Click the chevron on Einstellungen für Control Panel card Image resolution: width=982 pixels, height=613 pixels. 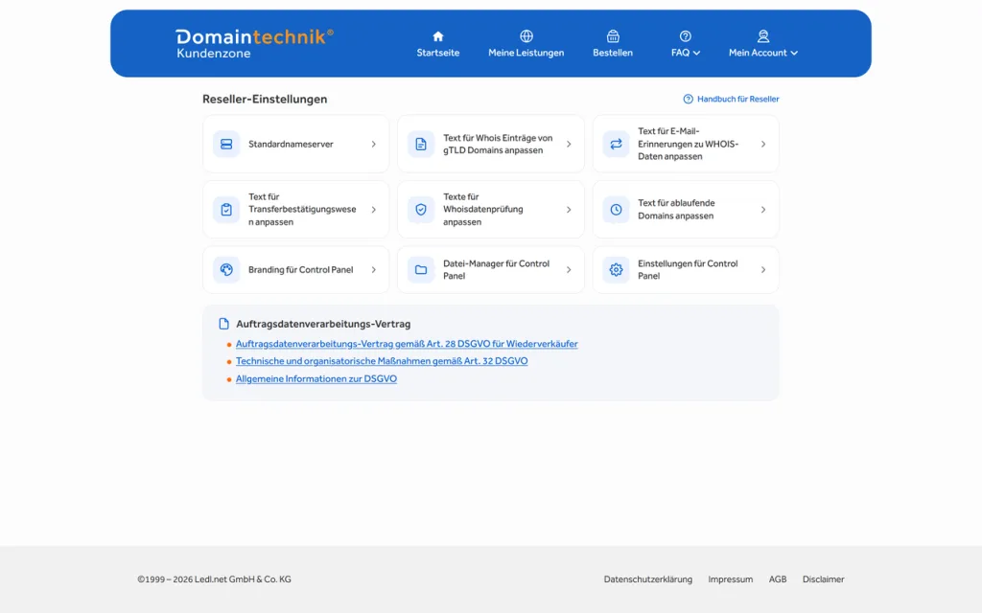coord(763,269)
